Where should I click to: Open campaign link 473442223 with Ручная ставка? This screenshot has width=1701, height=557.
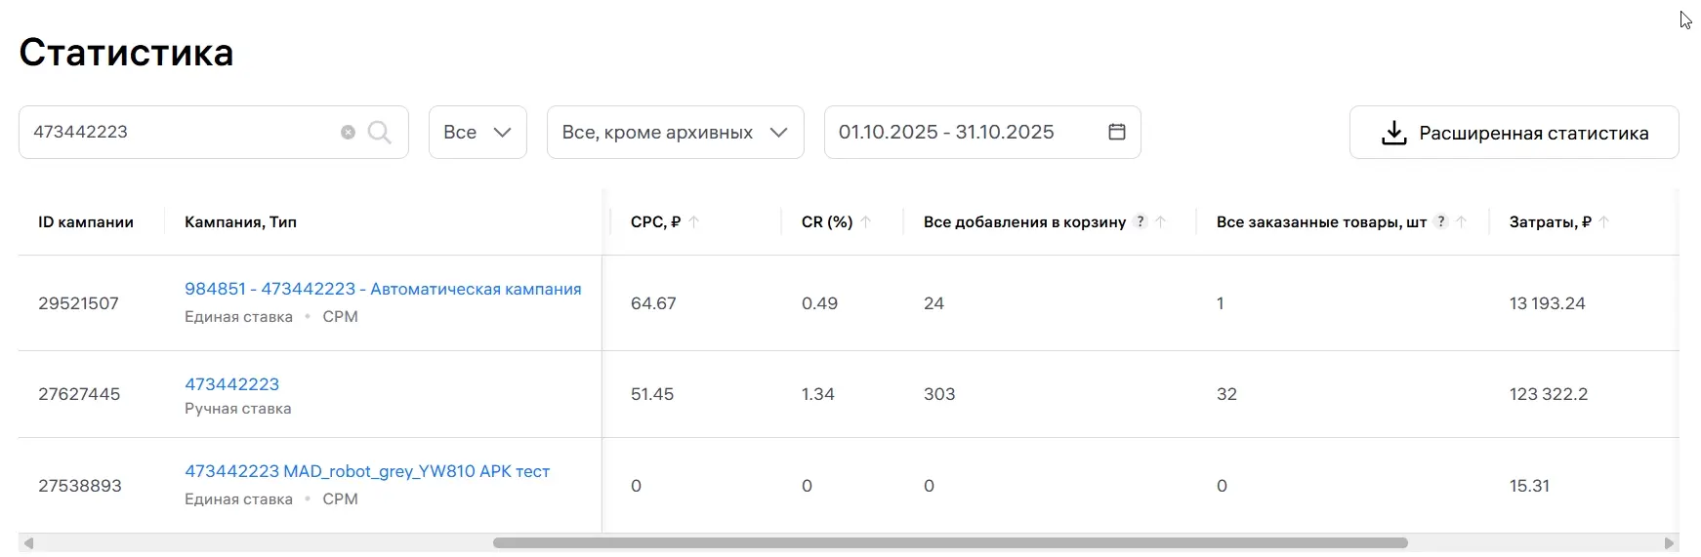(231, 384)
